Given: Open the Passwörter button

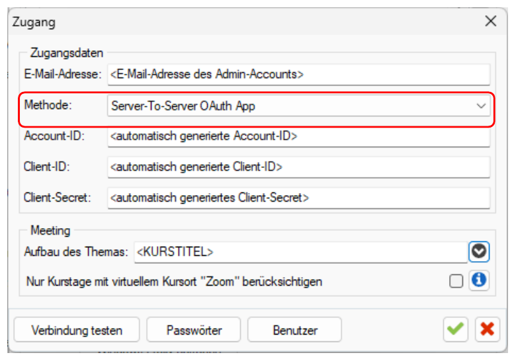Looking at the screenshot, I should [x=194, y=330].
